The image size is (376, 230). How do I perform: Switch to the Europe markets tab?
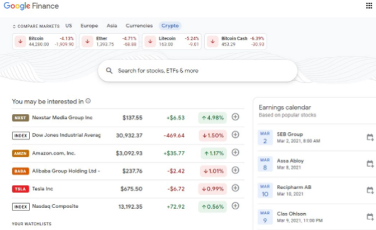click(89, 26)
